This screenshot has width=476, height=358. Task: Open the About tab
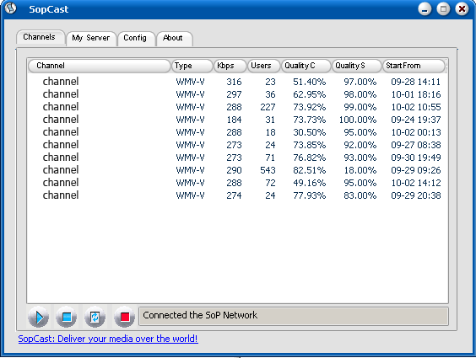pos(173,38)
